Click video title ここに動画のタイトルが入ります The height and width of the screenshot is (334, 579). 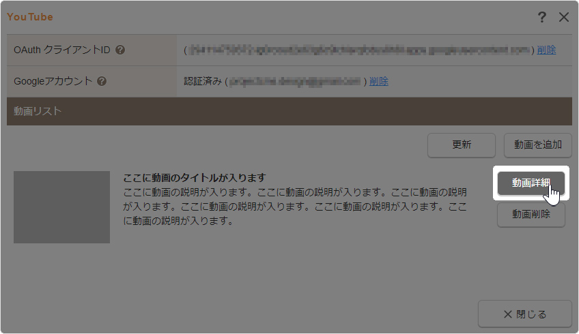[x=194, y=178]
